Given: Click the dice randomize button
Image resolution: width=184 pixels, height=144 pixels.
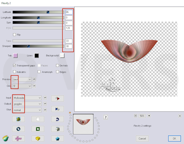Looking at the screenshot, I should click(57, 129).
